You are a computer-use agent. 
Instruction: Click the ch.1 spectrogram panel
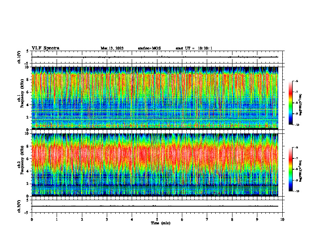(x=155, y=98)
